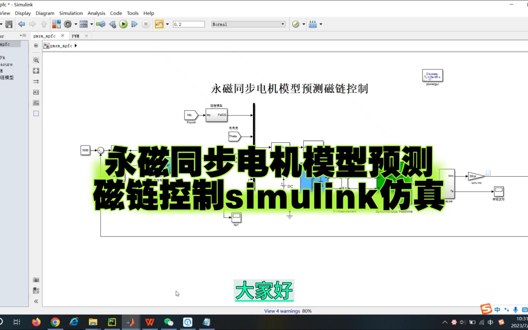Open the Normal simulation mode dropdown

pyautogui.click(x=248, y=24)
